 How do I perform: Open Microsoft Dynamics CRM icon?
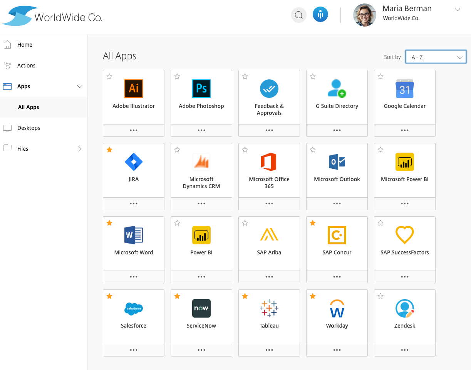click(201, 162)
